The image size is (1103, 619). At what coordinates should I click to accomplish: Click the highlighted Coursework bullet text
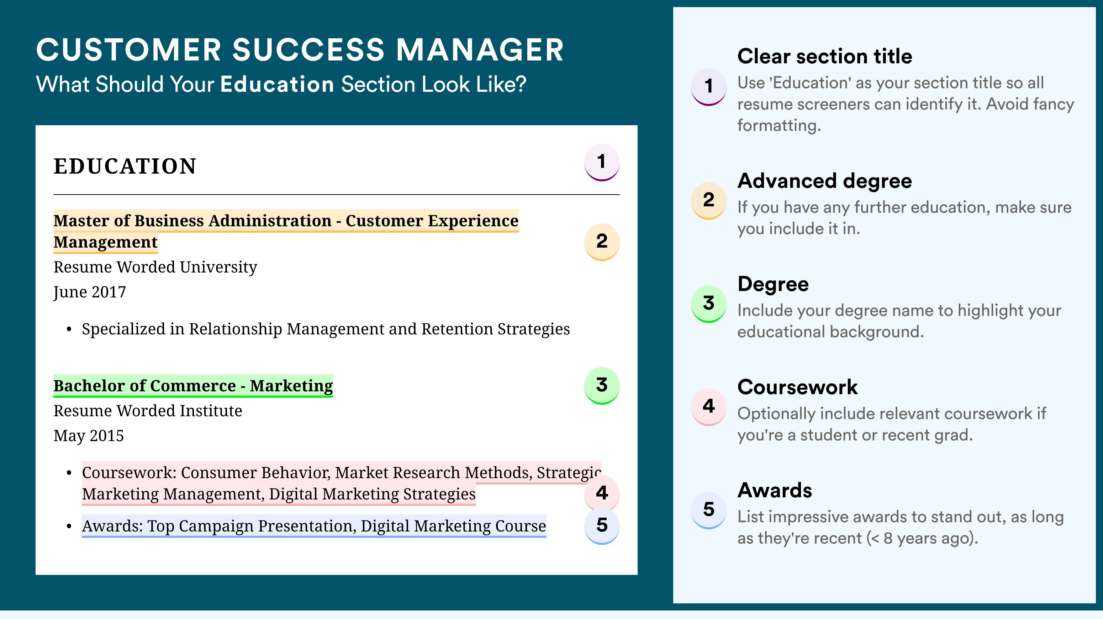341,483
